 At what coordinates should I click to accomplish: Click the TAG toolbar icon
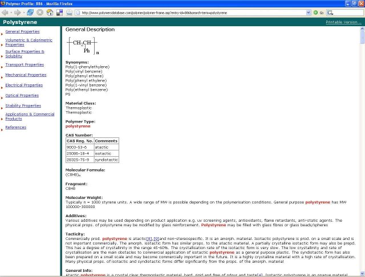69,13
